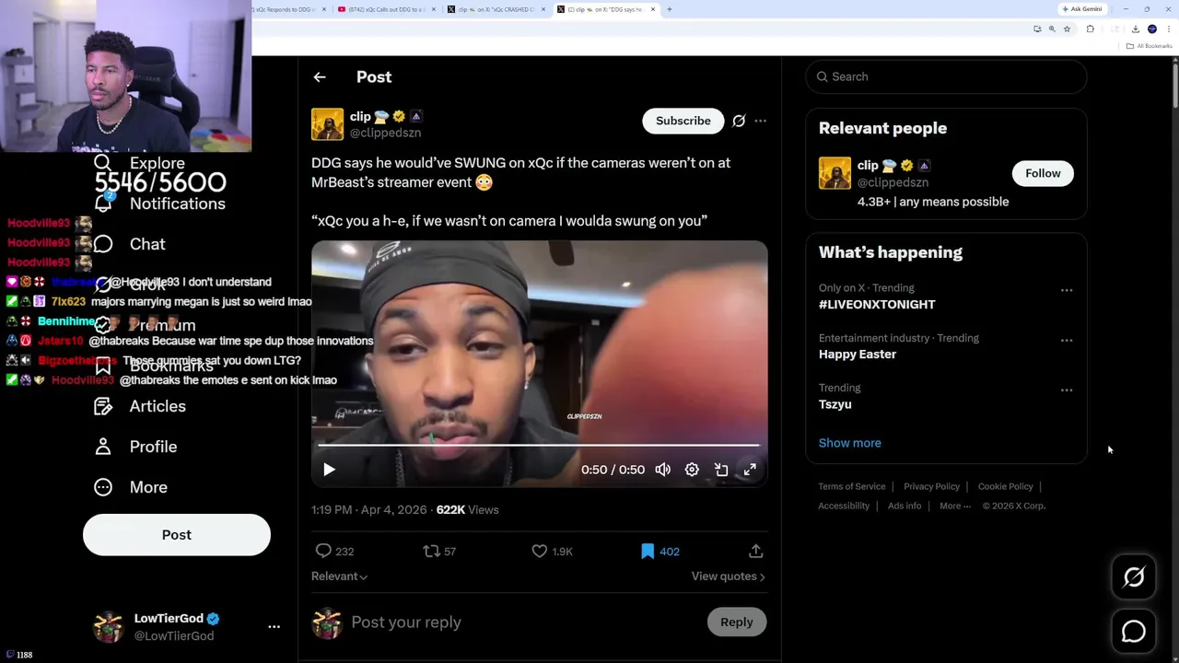Switch to the YouTube xQc Calls out DDG tab

point(387,9)
